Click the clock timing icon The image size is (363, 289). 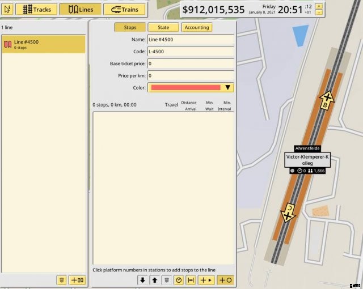tap(179, 280)
